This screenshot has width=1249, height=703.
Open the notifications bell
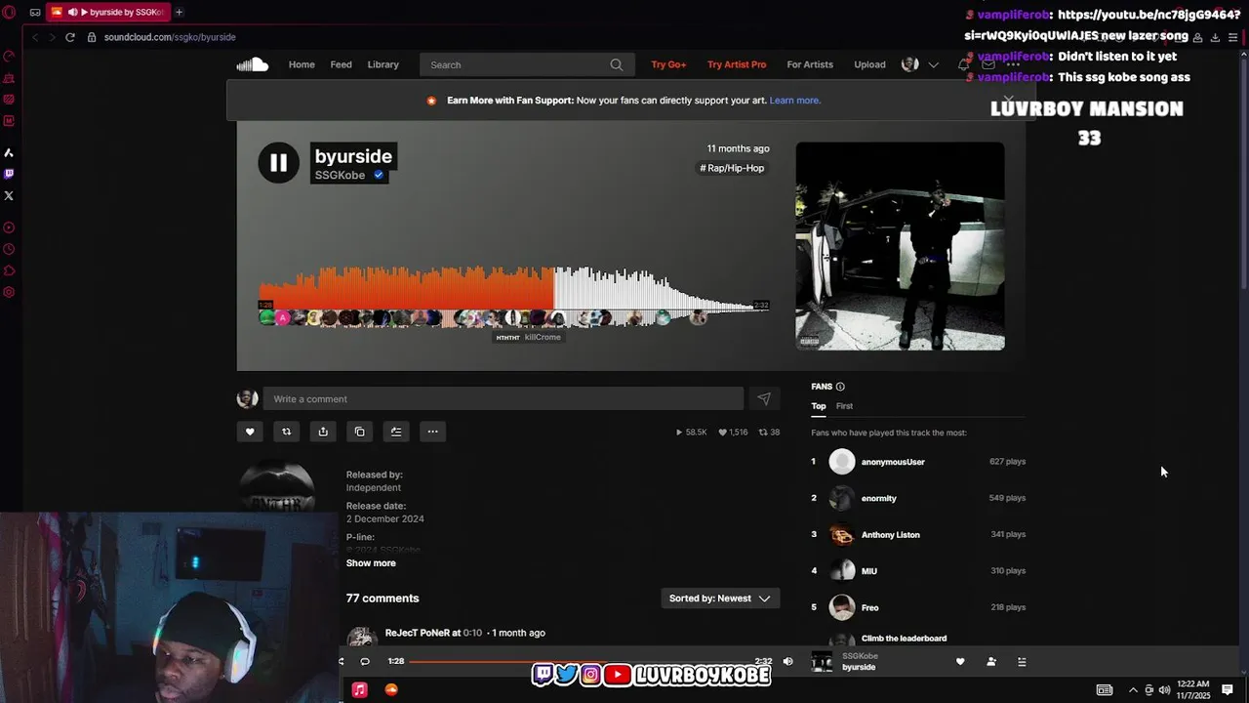coord(963,64)
